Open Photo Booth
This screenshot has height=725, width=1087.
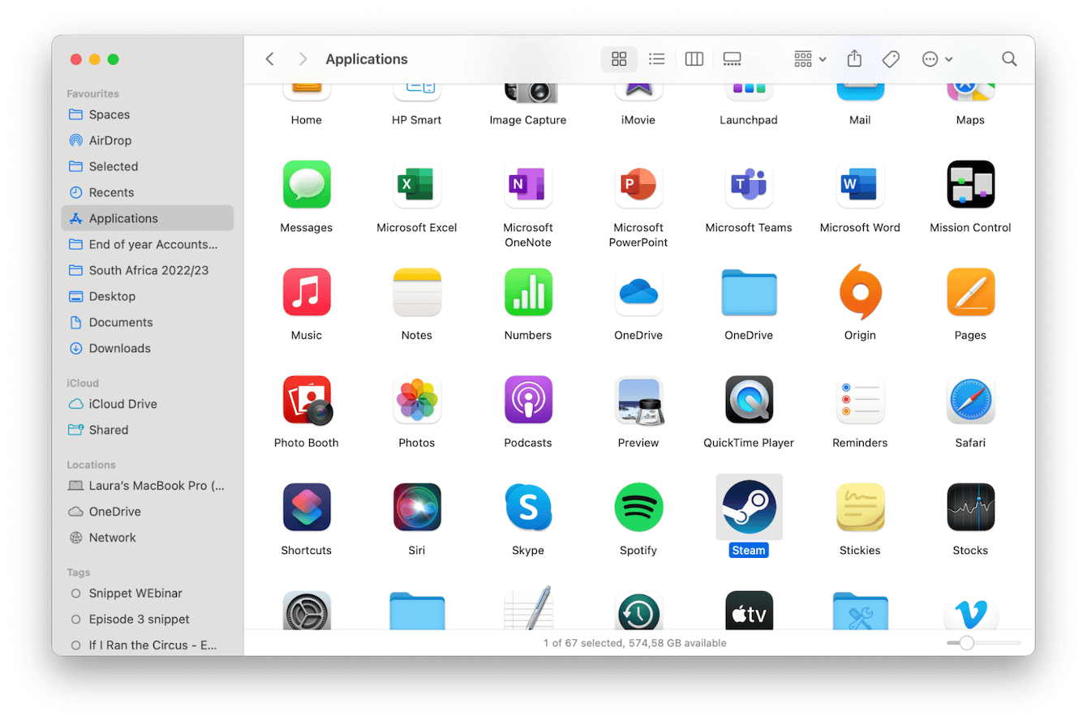click(x=307, y=400)
